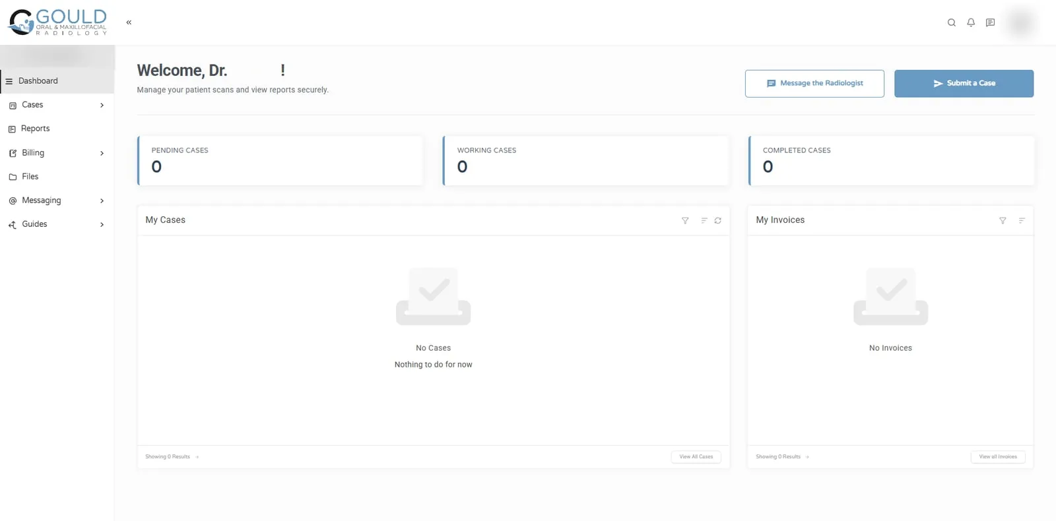Expand the Cases submenu chevron
The height and width of the screenshot is (521, 1056).
(102, 106)
